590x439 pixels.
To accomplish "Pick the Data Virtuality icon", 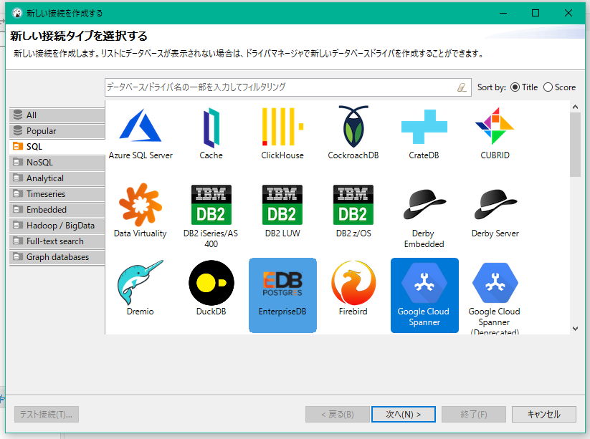I will 141,205.
